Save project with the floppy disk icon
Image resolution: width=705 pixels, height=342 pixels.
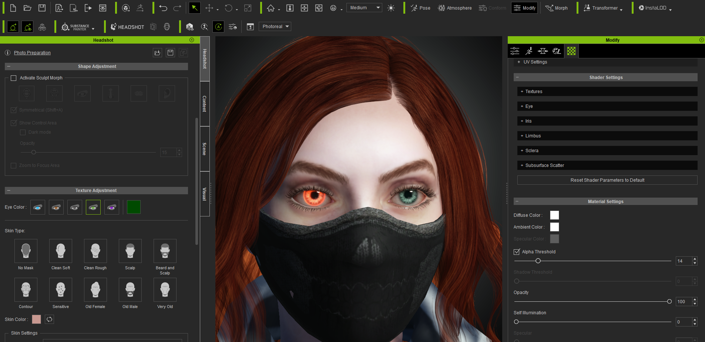42,8
